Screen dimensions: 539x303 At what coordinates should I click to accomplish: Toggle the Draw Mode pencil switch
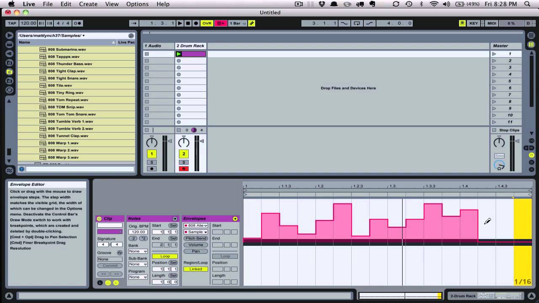(x=252, y=23)
